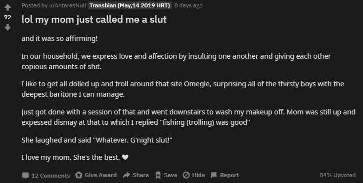The height and width of the screenshot is (183, 363).
Task: Click the Give Award badge icon
Action: [x=79, y=175]
